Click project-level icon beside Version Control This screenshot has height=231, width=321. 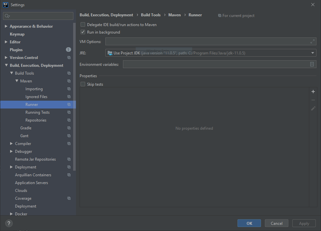[x=69, y=58]
